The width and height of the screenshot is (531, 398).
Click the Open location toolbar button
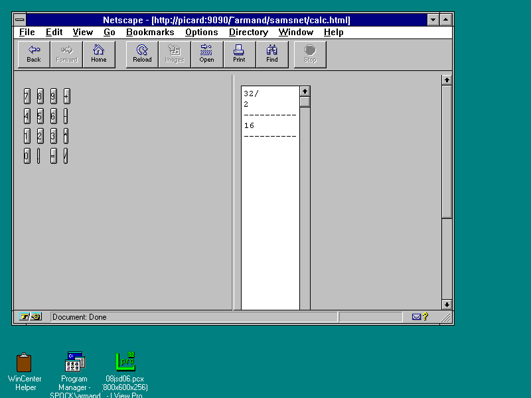207,54
